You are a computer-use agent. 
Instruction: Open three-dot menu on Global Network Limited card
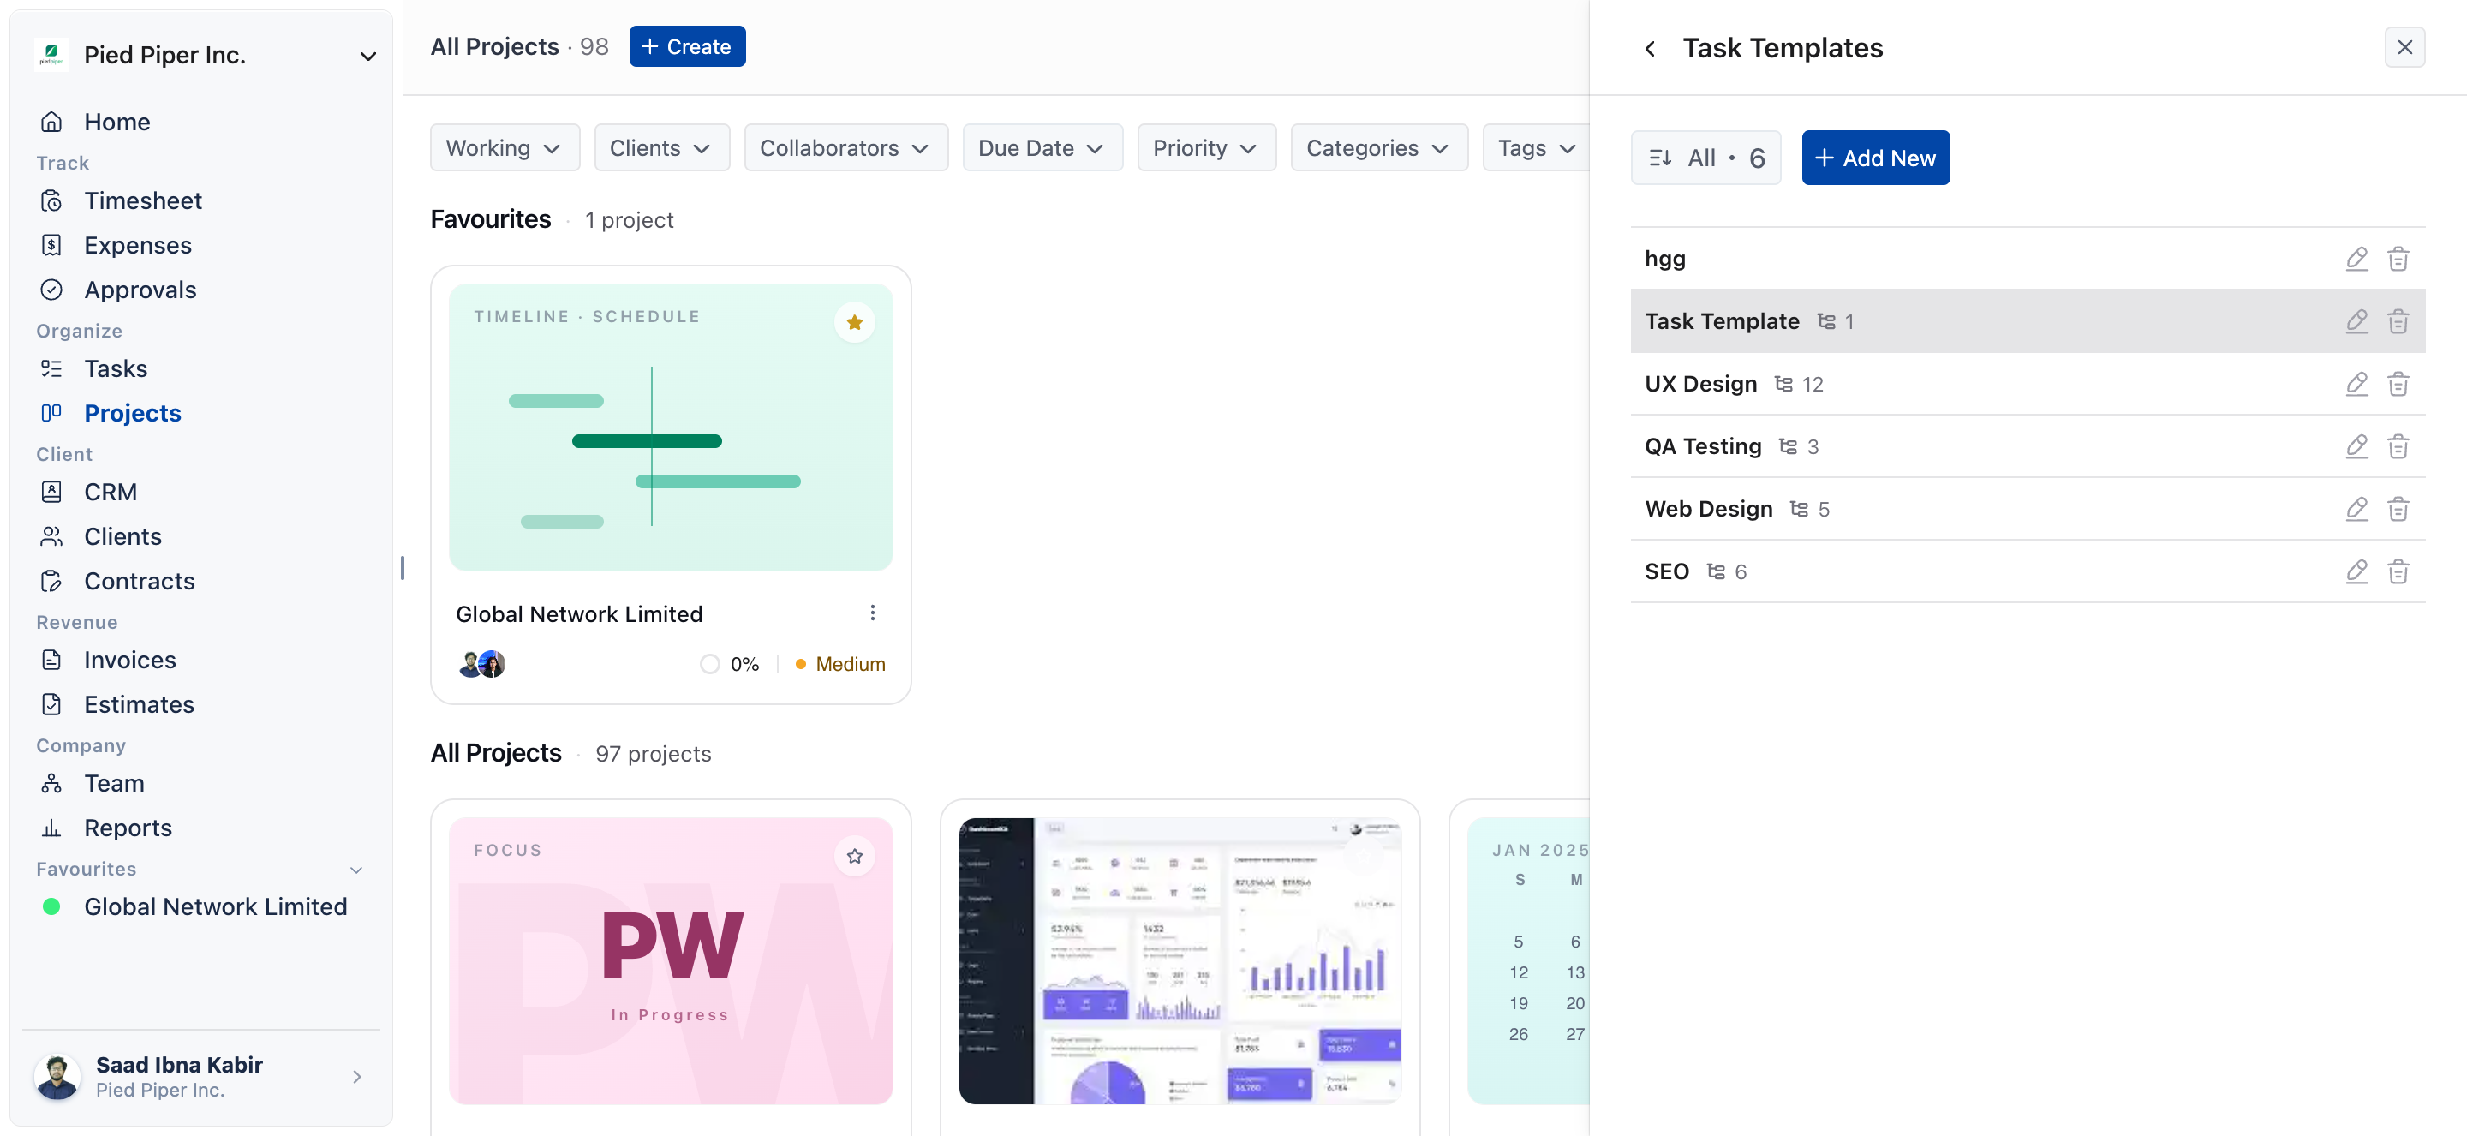click(x=871, y=612)
